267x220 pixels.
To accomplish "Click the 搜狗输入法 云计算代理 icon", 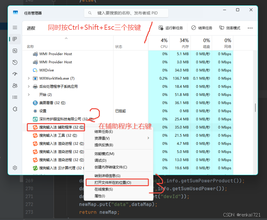I will pyautogui.click(x=35, y=168).
